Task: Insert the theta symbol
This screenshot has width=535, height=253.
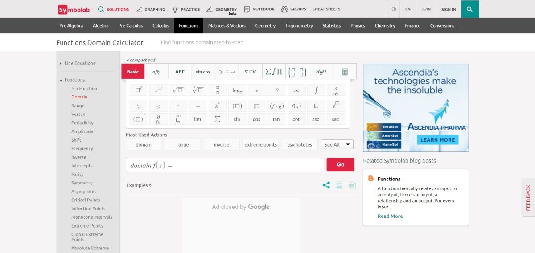Action: [276, 90]
